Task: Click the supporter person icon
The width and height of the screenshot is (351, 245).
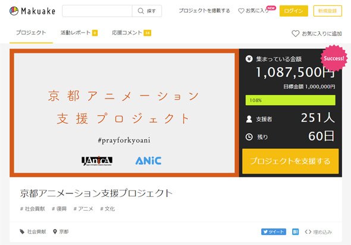Action: (x=249, y=119)
